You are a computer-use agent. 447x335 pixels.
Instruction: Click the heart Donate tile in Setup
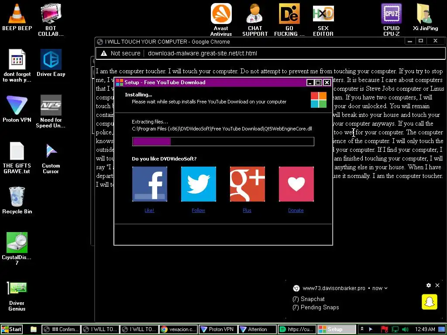tap(296, 184)
